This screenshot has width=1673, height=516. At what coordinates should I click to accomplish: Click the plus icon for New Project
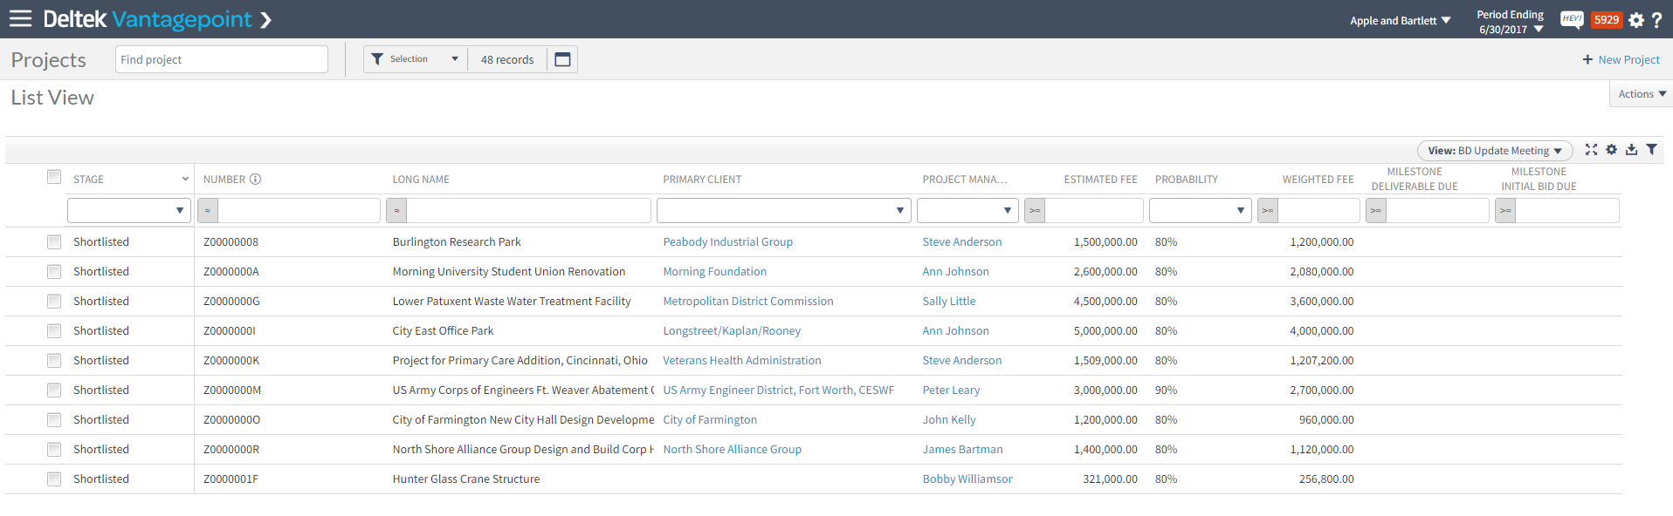1587,59
